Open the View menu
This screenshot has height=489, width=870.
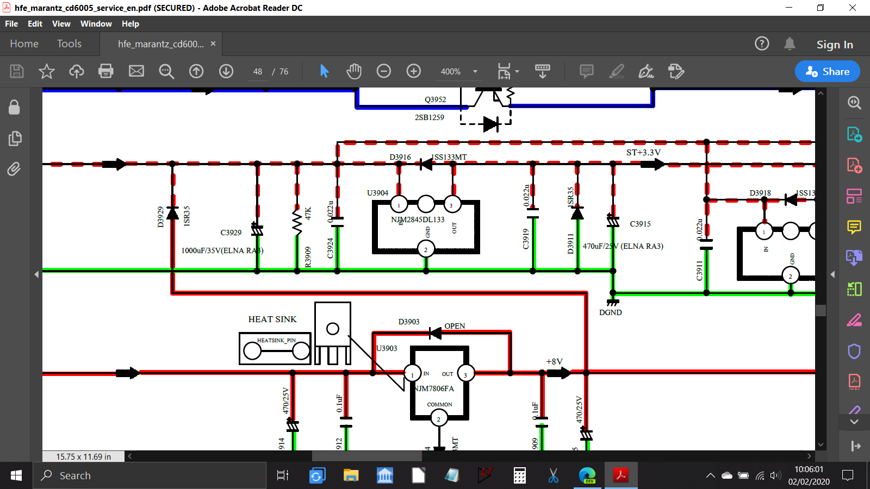pos(61,24)
